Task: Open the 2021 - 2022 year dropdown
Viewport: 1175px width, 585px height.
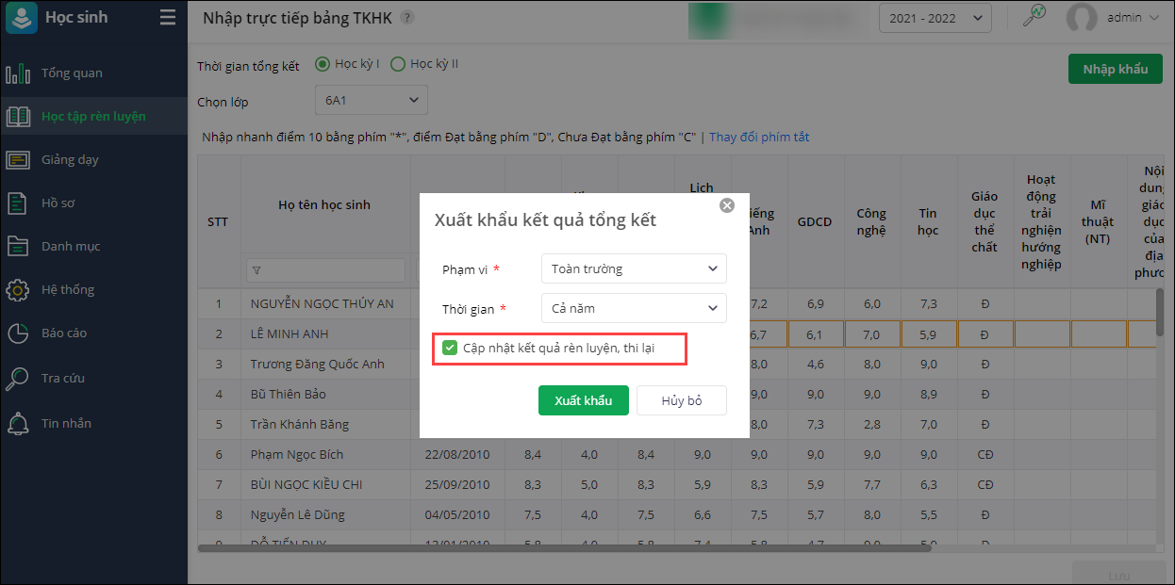Action: [935, 17]
